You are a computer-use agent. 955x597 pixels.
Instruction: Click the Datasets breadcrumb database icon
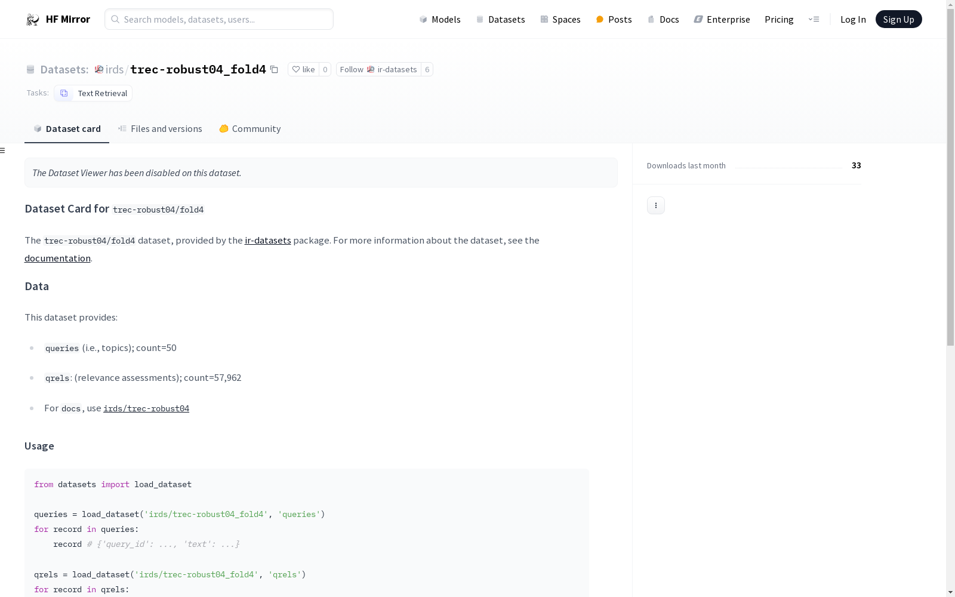click(30, 69)
